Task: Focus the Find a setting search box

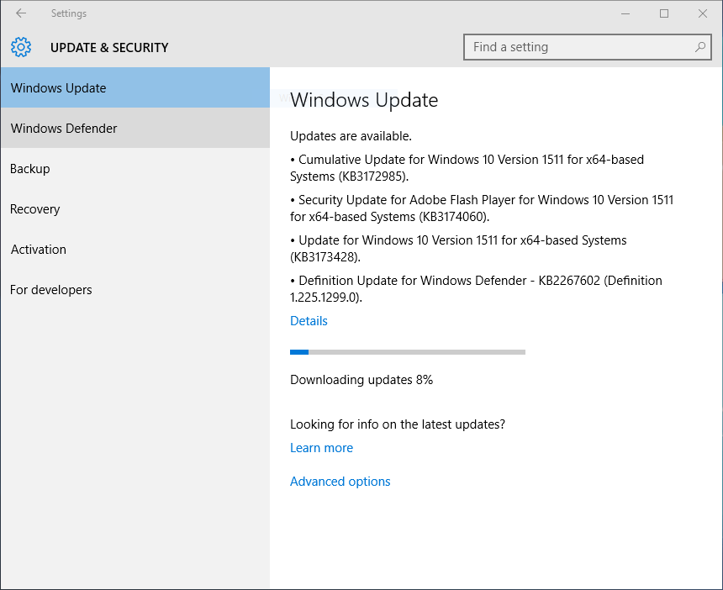Action: 580,47
